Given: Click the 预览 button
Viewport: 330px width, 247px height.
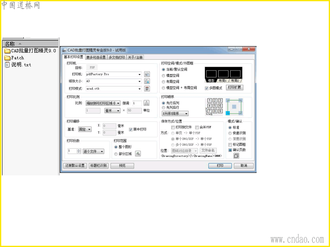Looking at the screenshot, I should pyautogui.click(x=122, y=165).
